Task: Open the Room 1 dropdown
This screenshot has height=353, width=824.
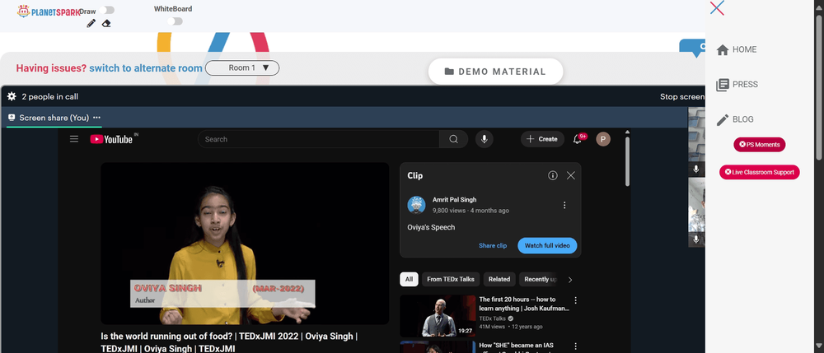Action: [x=242, y=67]
